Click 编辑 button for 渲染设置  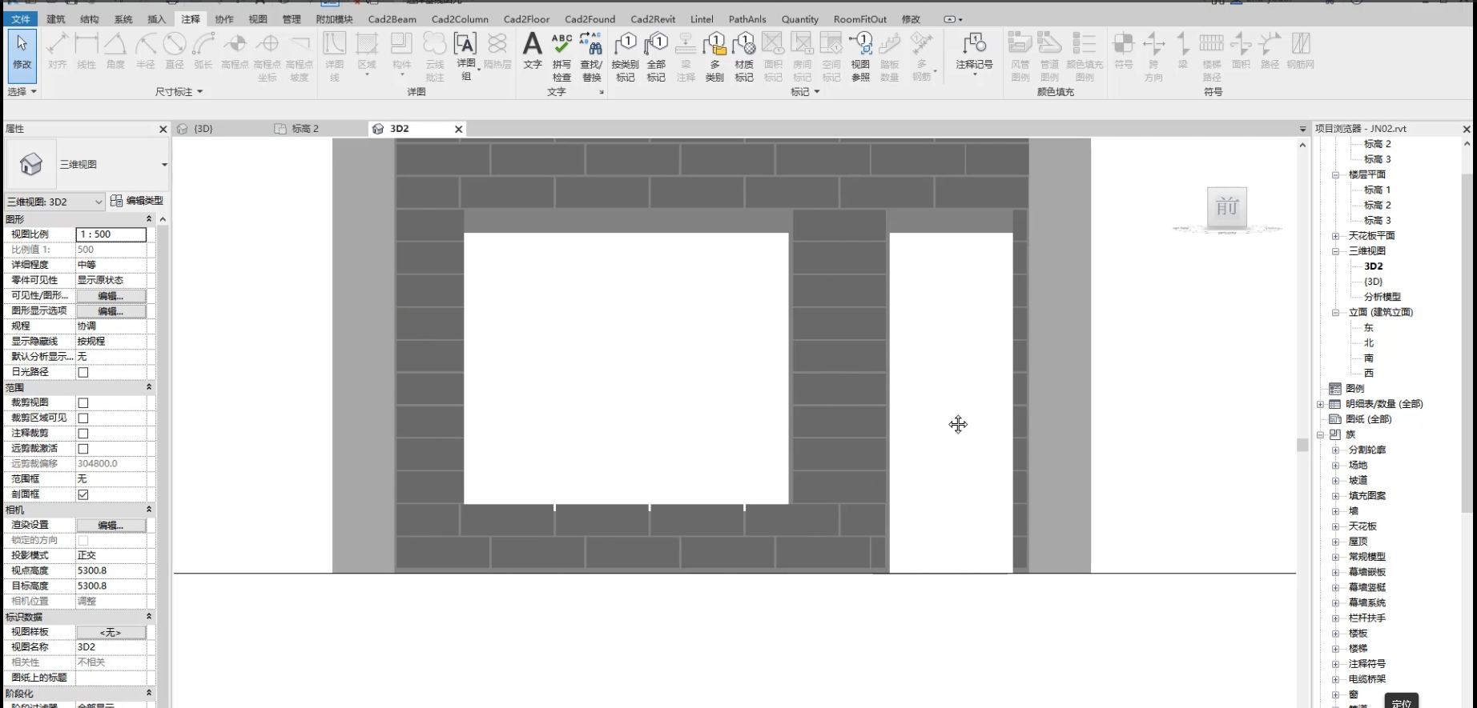coord(111,526)
